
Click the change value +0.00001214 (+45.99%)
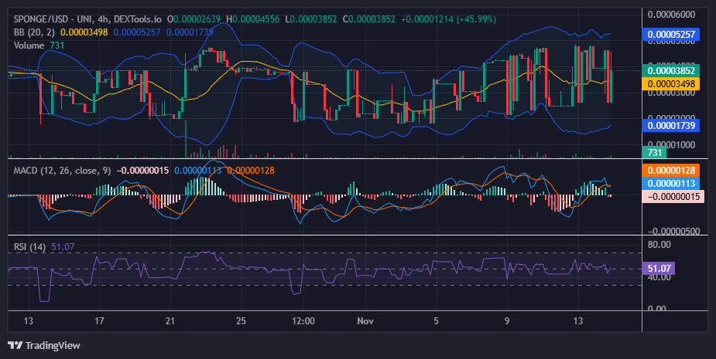tap(448, 19)
